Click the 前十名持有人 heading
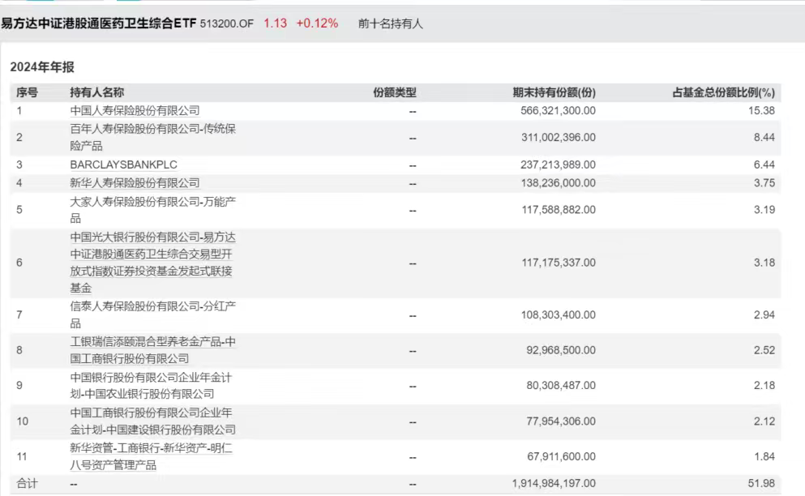The image size is (805, 496). click(x=391, y=24)
